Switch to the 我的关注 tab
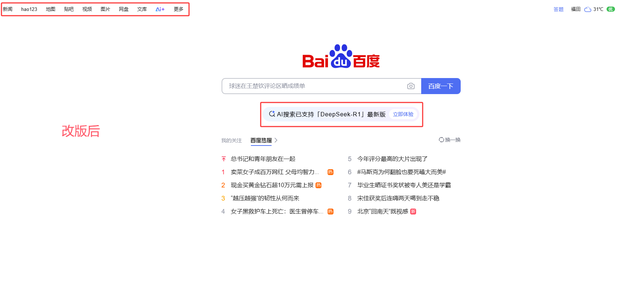Viewport: 619px width, 283px height. 231,140
